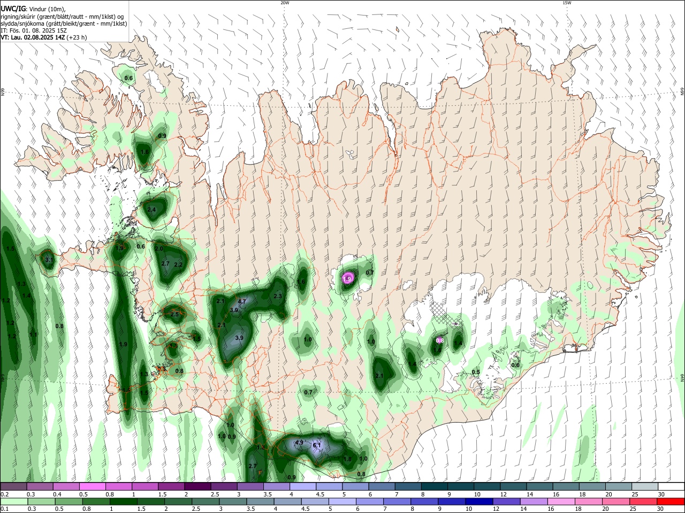Screen dimensions: 685x513
Task: Click the "rigning/skúrir" legend description line
Action: point(62,17)
